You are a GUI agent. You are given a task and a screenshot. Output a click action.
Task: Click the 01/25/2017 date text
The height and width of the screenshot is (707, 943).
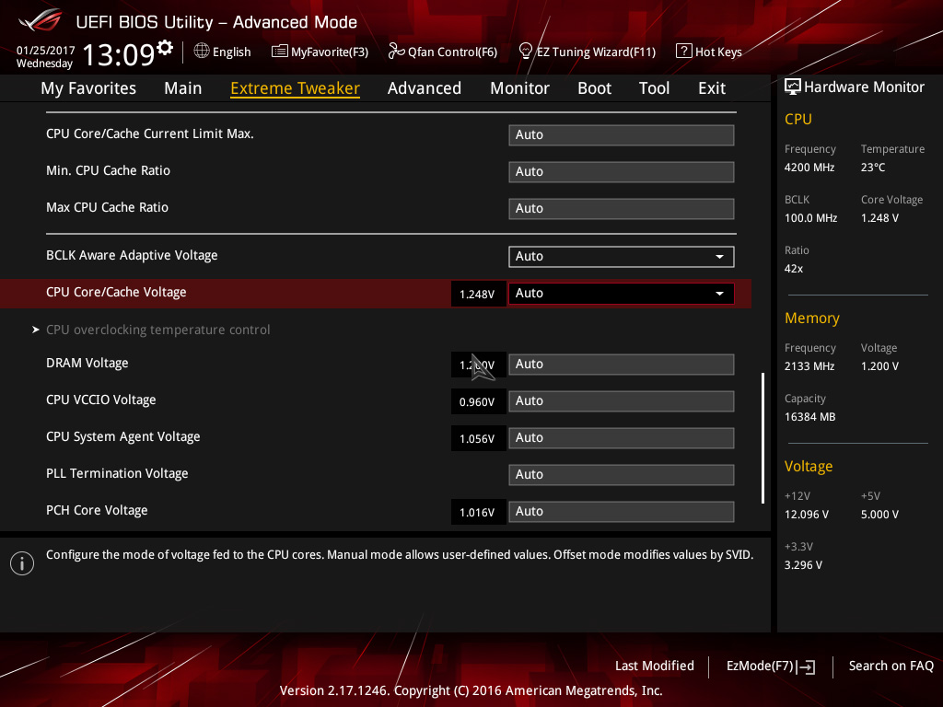pos(46,51)
